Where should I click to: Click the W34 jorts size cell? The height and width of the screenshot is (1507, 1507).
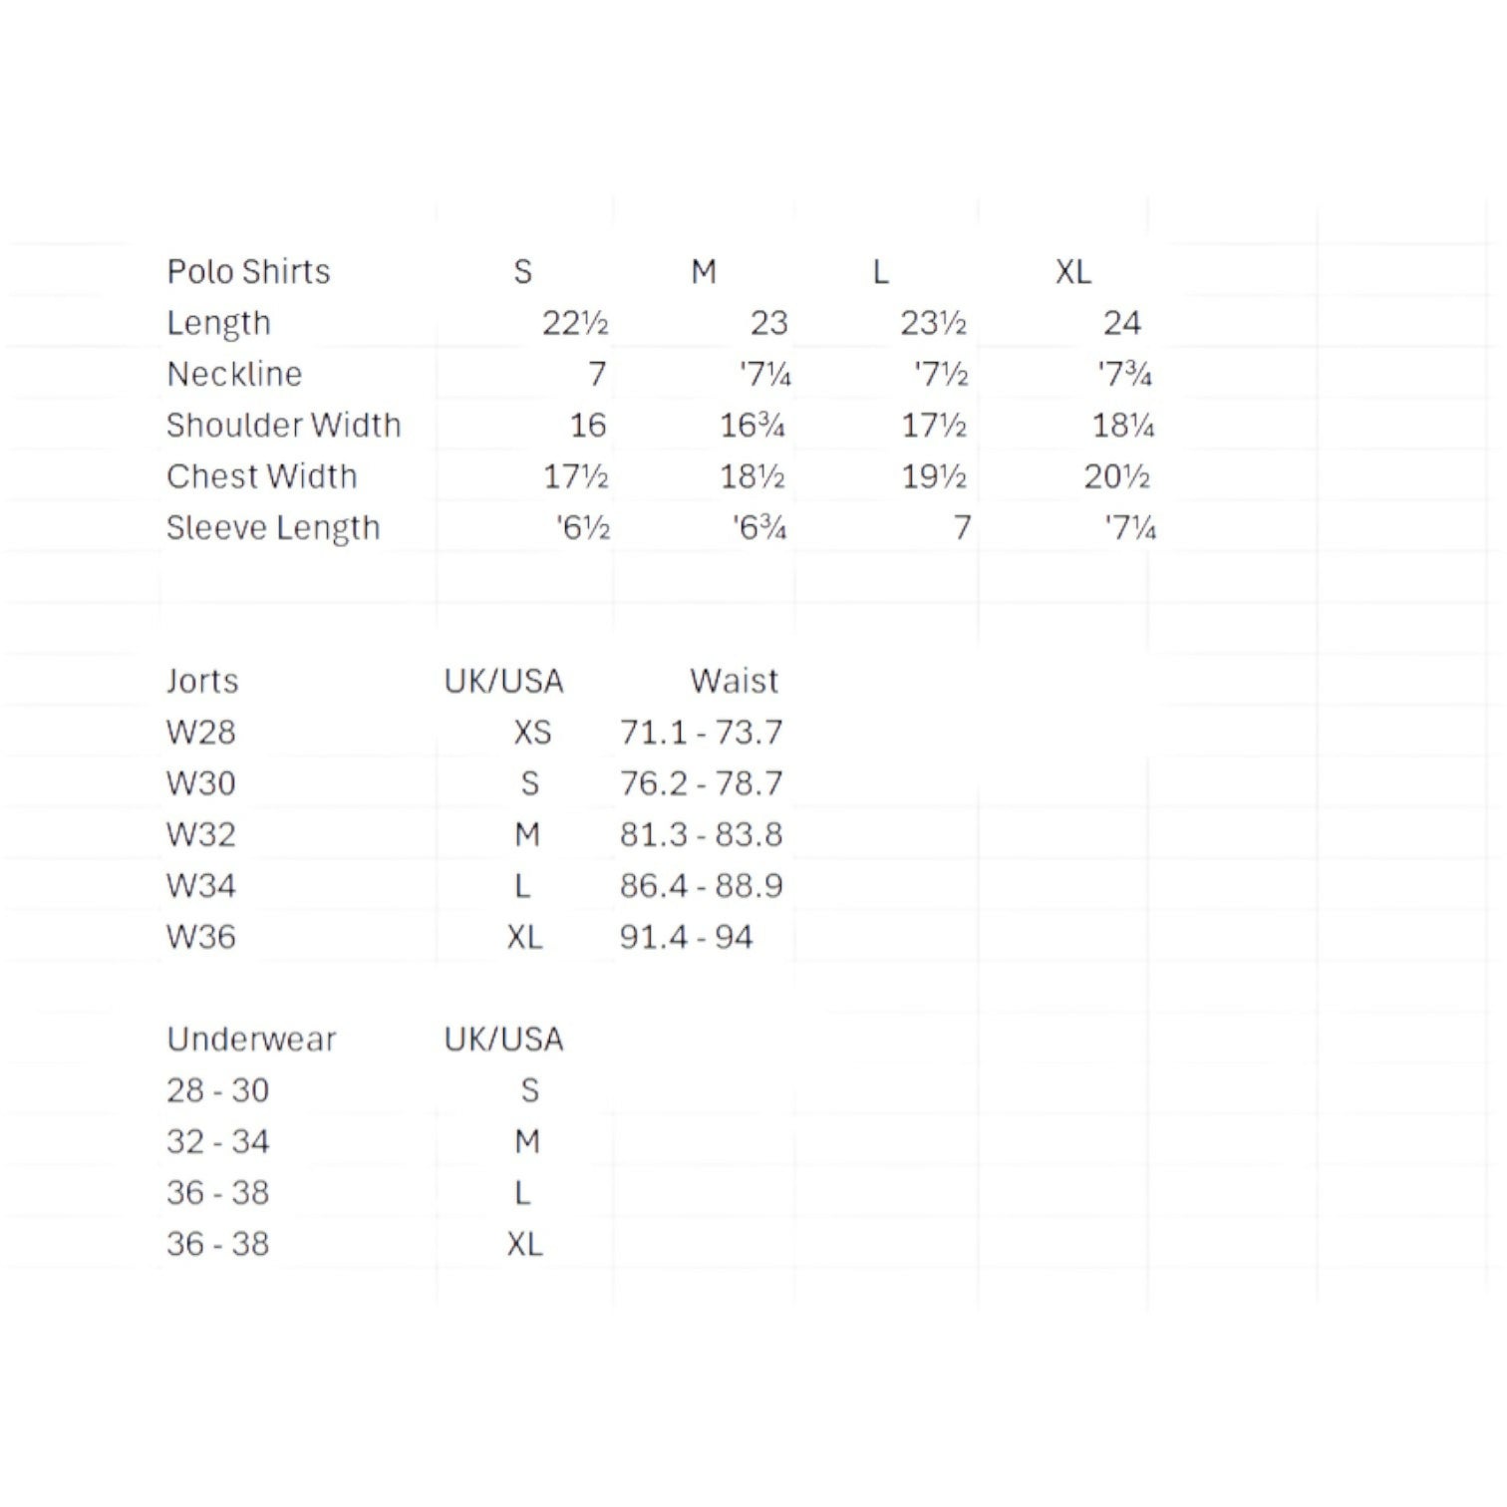coord(201,886)
